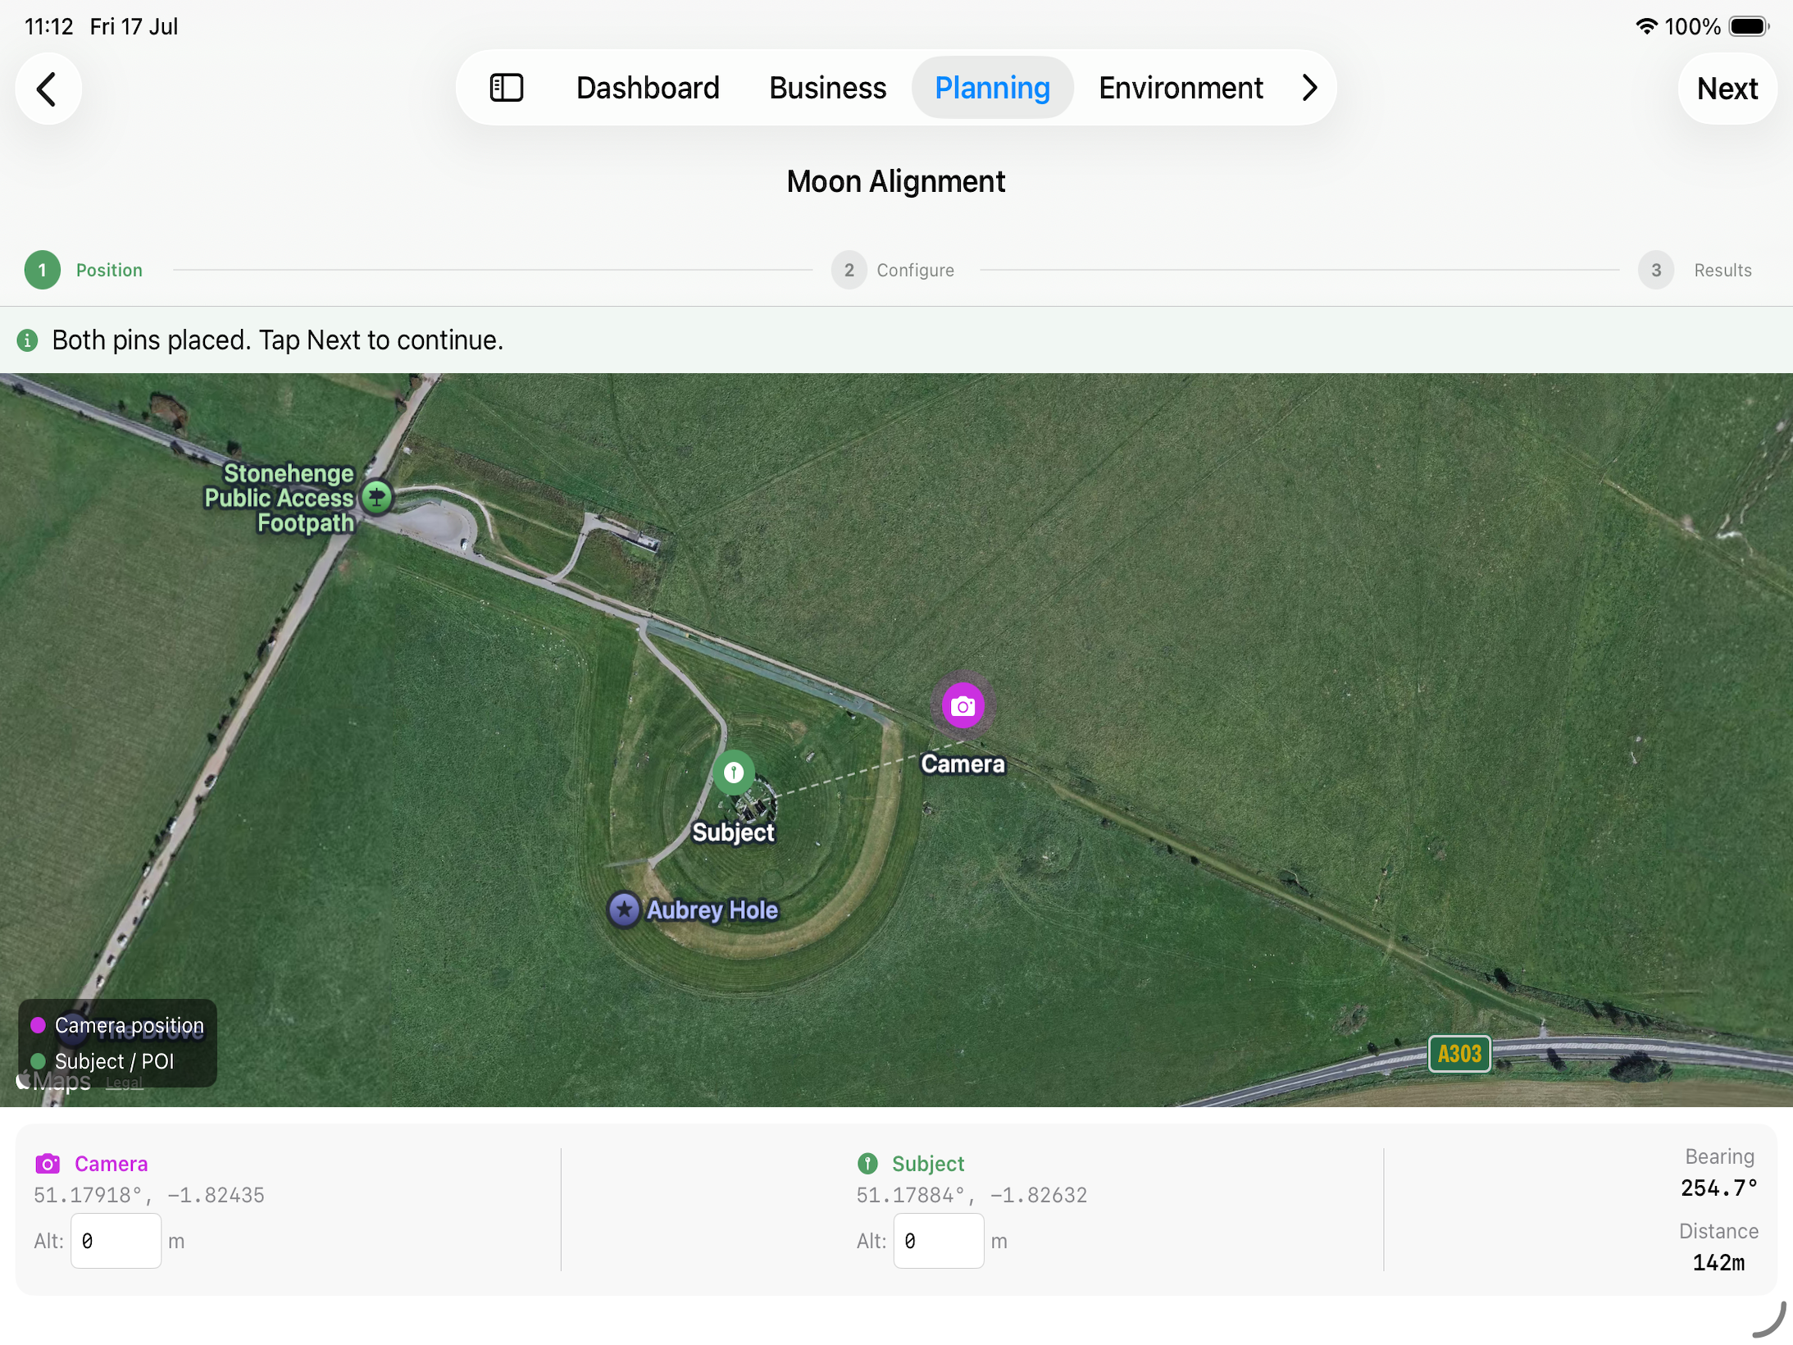The width and height of the screenshot is (1793, 1345).
Task: Click the date Fri 17 Jul
Action: click(x=134, y=27)
